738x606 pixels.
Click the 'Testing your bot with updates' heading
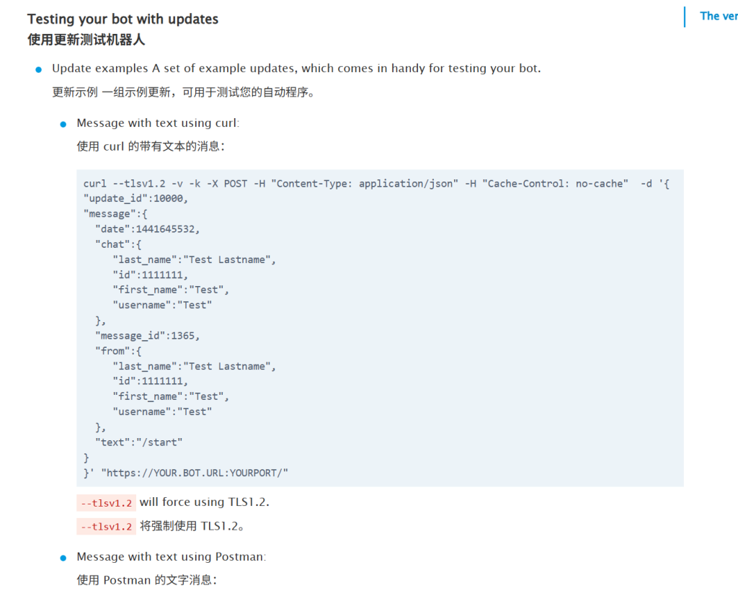(123, 19)
